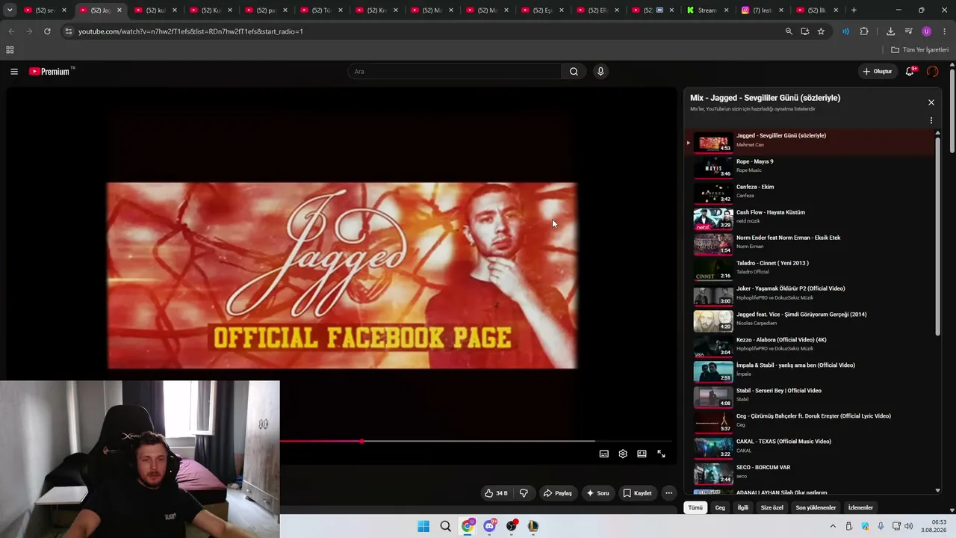Switch to the Kick Stream tab
This screenshot has height=538, width=956.
click(x=707, y=10)
